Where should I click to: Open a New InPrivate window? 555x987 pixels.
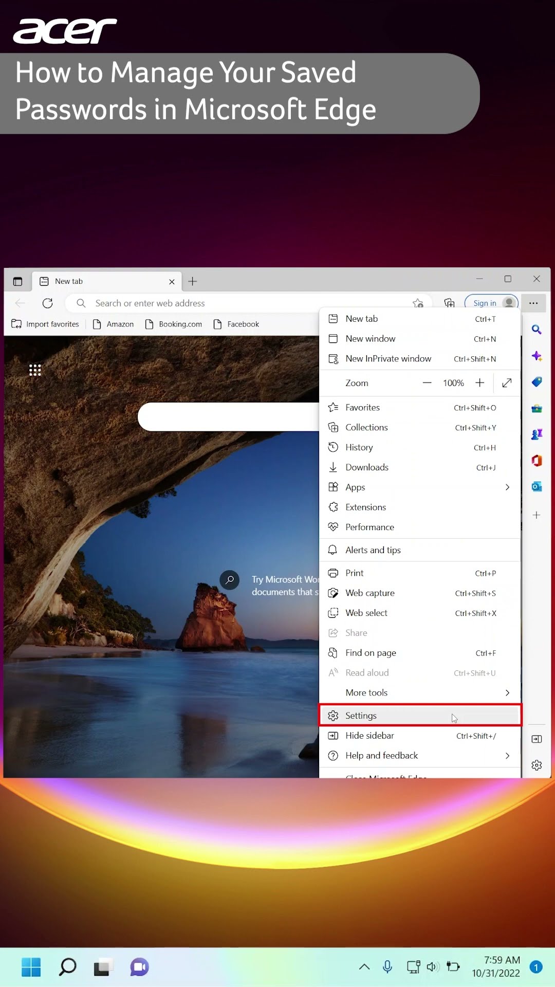tap(420, 359)
